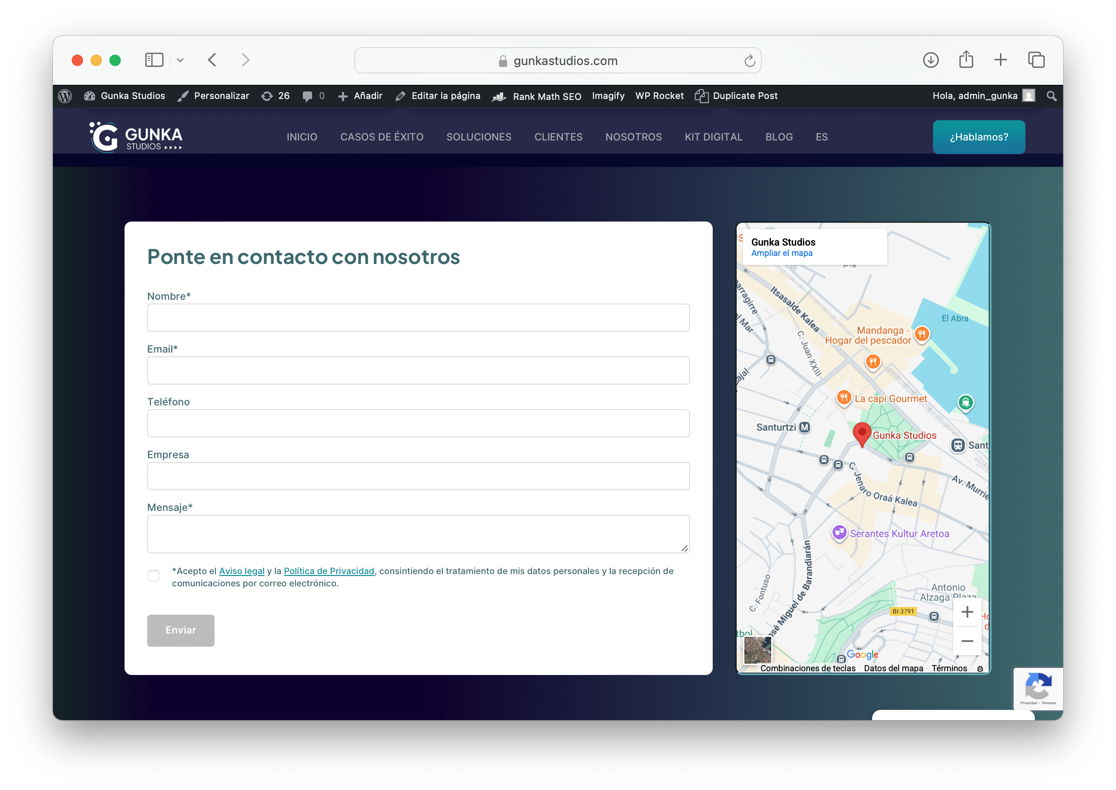The image size is (1116, 790).
Task: Click the Duplicate Post icon
Action: click(x=701, y=95)
